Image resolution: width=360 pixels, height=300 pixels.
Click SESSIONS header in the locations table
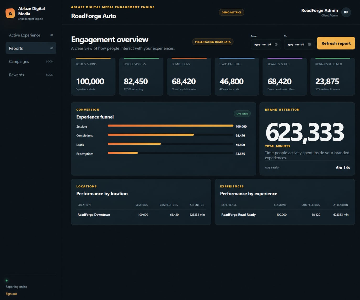(x=142, y=205)
